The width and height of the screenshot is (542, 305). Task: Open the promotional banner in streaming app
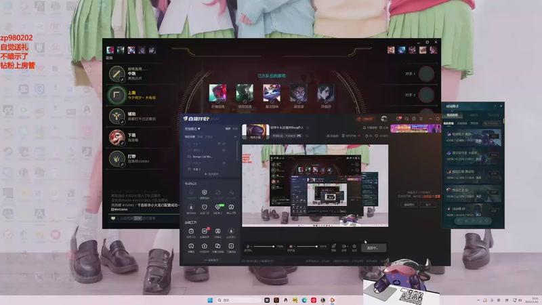pos(415,128)
